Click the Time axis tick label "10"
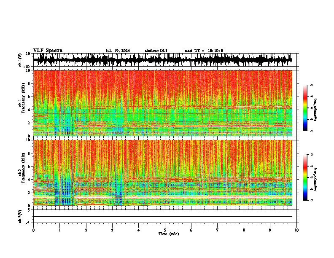 coord(296,230)
